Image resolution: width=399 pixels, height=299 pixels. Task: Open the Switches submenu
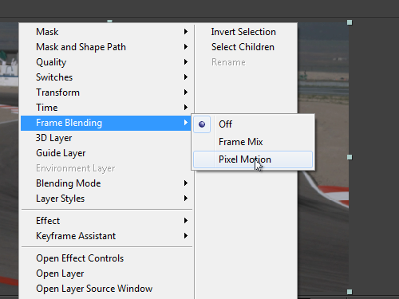click(106, 77)
